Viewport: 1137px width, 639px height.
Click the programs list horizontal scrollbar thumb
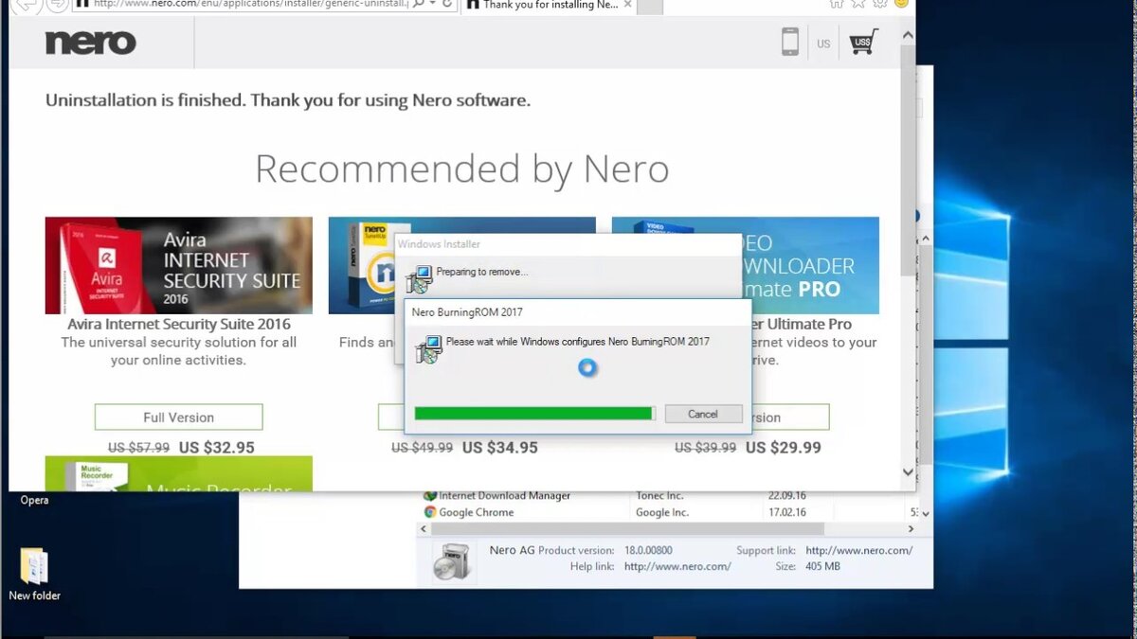[x=628, y=528]
